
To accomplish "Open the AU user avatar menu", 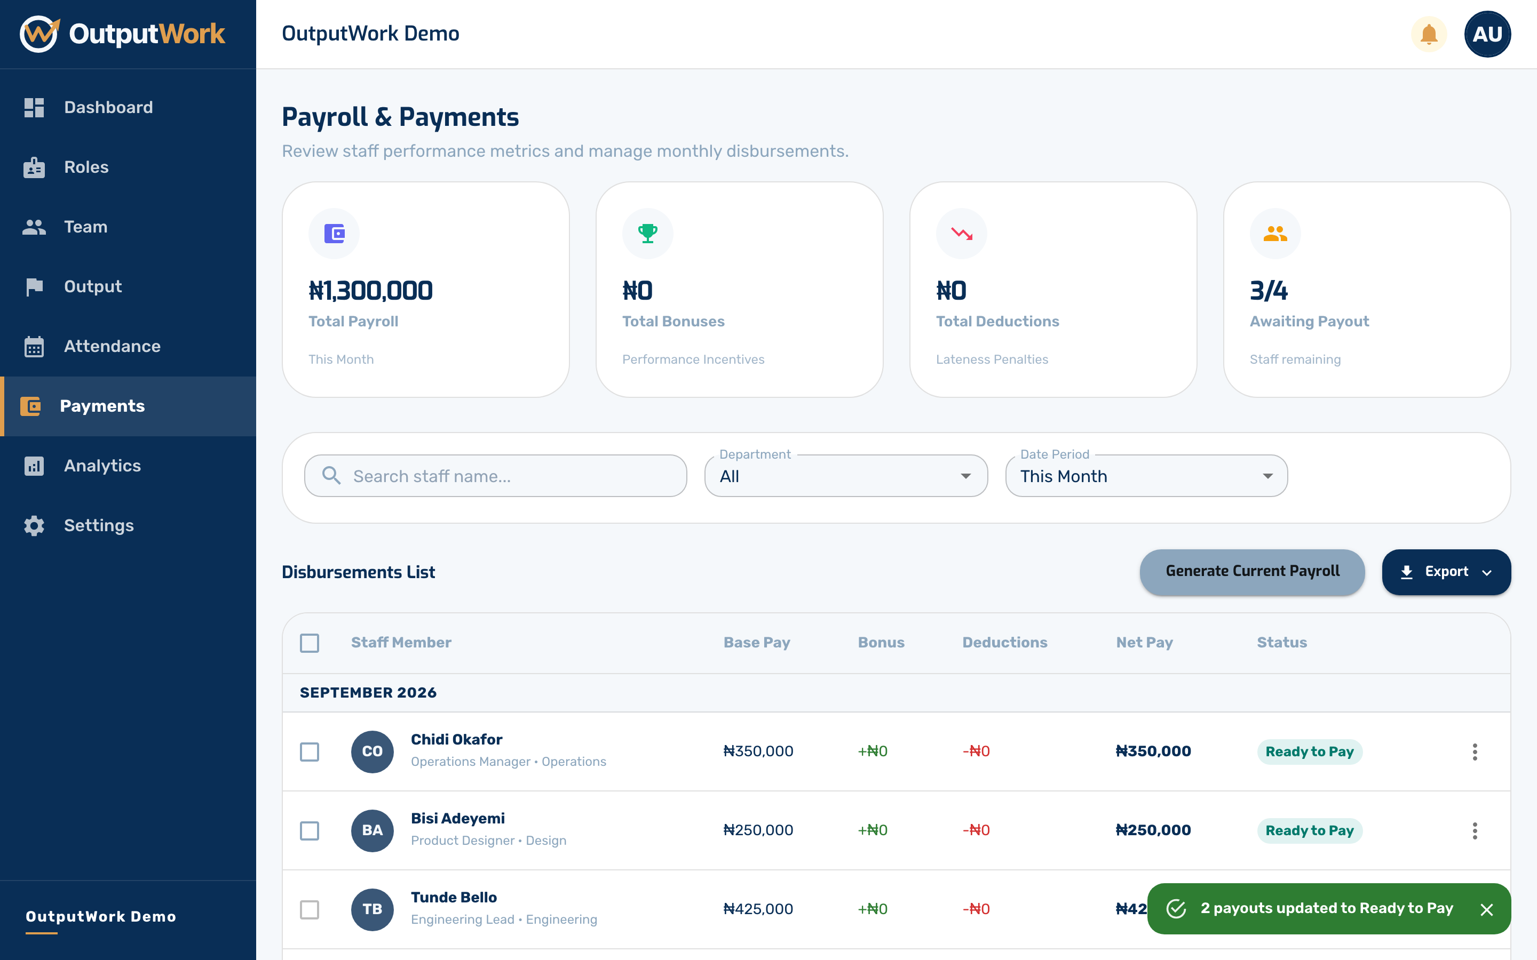I will click(1487, 34).
